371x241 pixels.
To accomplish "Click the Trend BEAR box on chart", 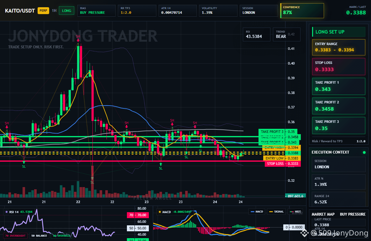I will (x=286, y=34).
